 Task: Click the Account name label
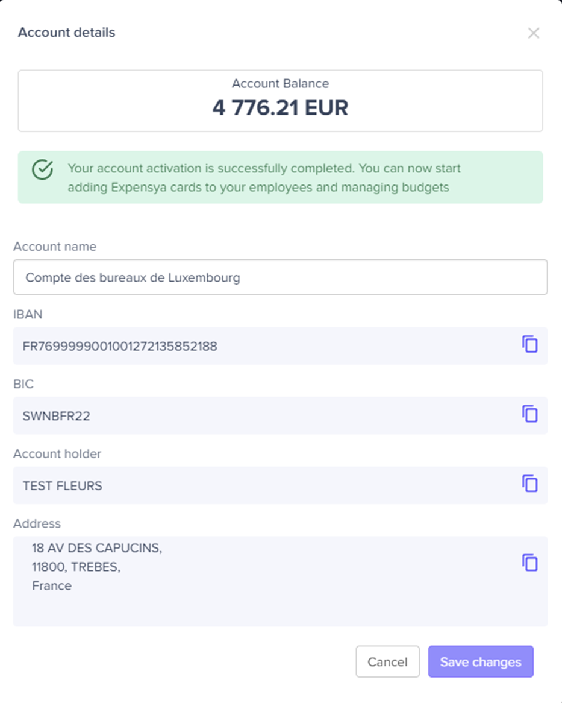coord(55,247)
